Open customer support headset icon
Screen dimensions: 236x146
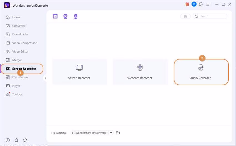pos(201,4)
